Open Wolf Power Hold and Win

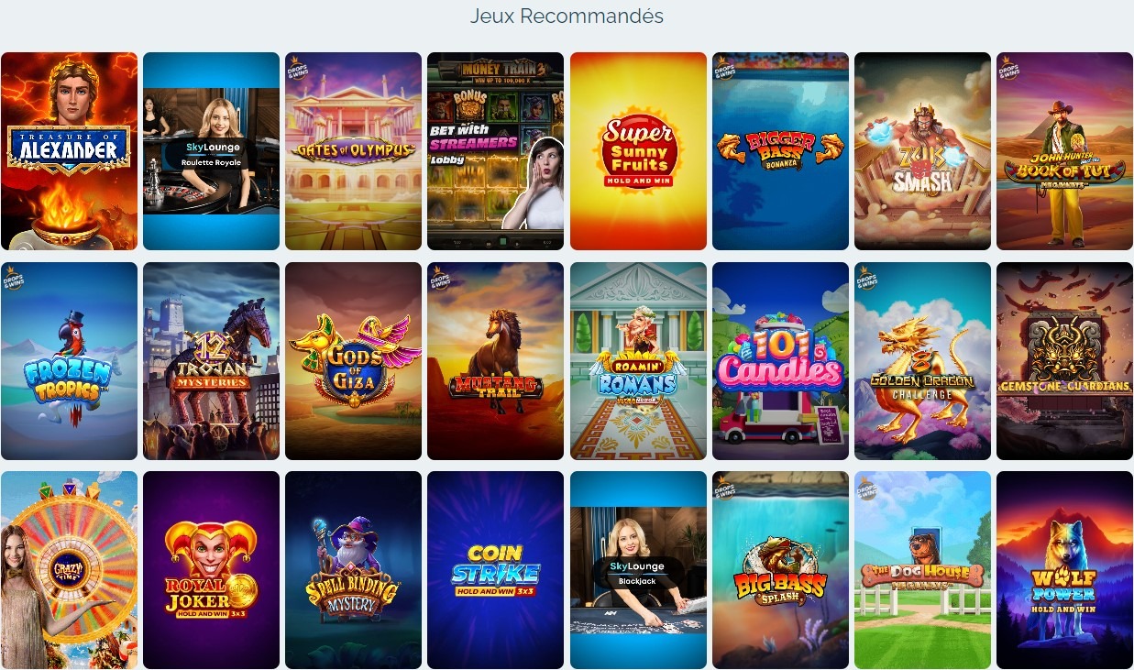1064,570
